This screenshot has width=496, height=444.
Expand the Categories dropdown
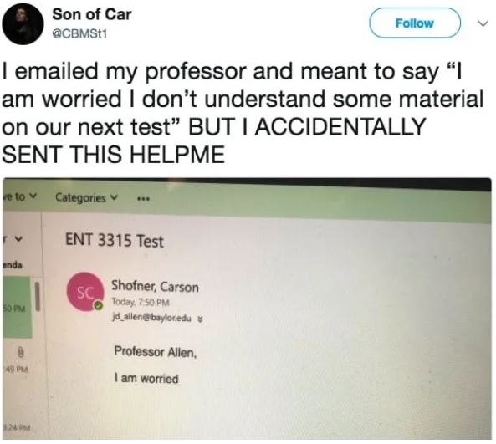[87, 197]
